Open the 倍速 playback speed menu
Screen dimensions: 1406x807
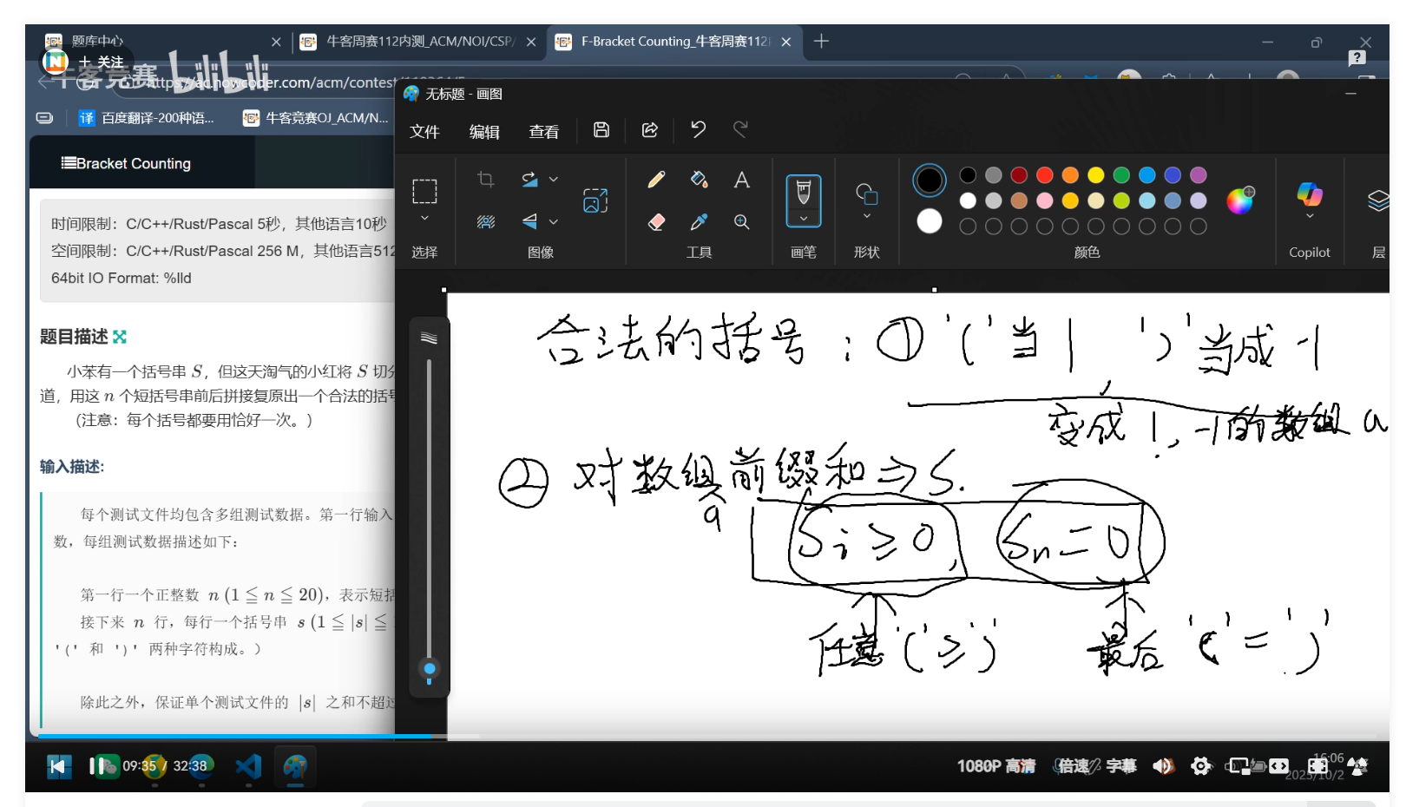[1073, 766]
